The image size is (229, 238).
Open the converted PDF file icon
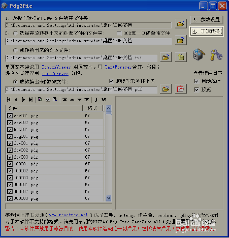tap(181, 89)
